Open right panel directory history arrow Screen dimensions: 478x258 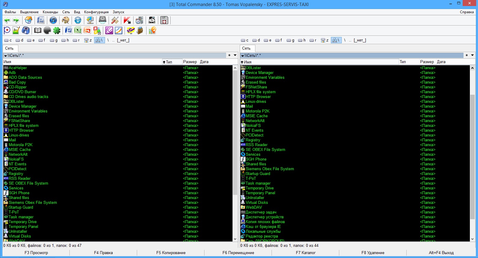coord(472,55)
